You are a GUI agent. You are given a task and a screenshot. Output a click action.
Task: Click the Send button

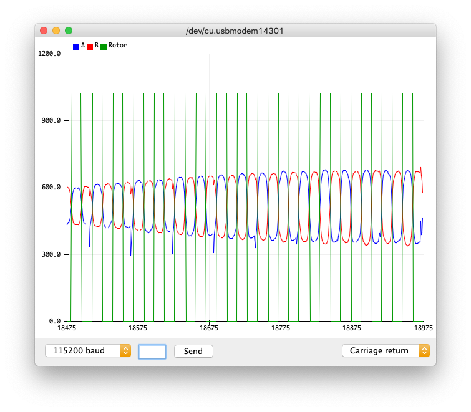(x=193, y=351)
